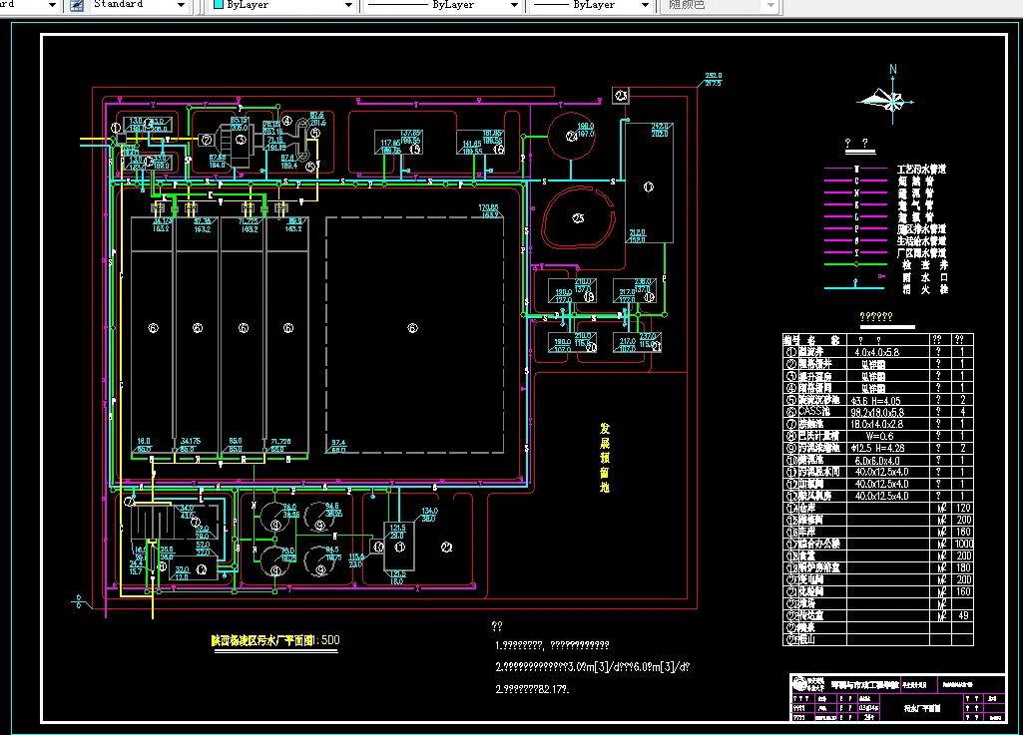
Task: Select table cell '4.0x4.0x5.8'
Action: 877,352
